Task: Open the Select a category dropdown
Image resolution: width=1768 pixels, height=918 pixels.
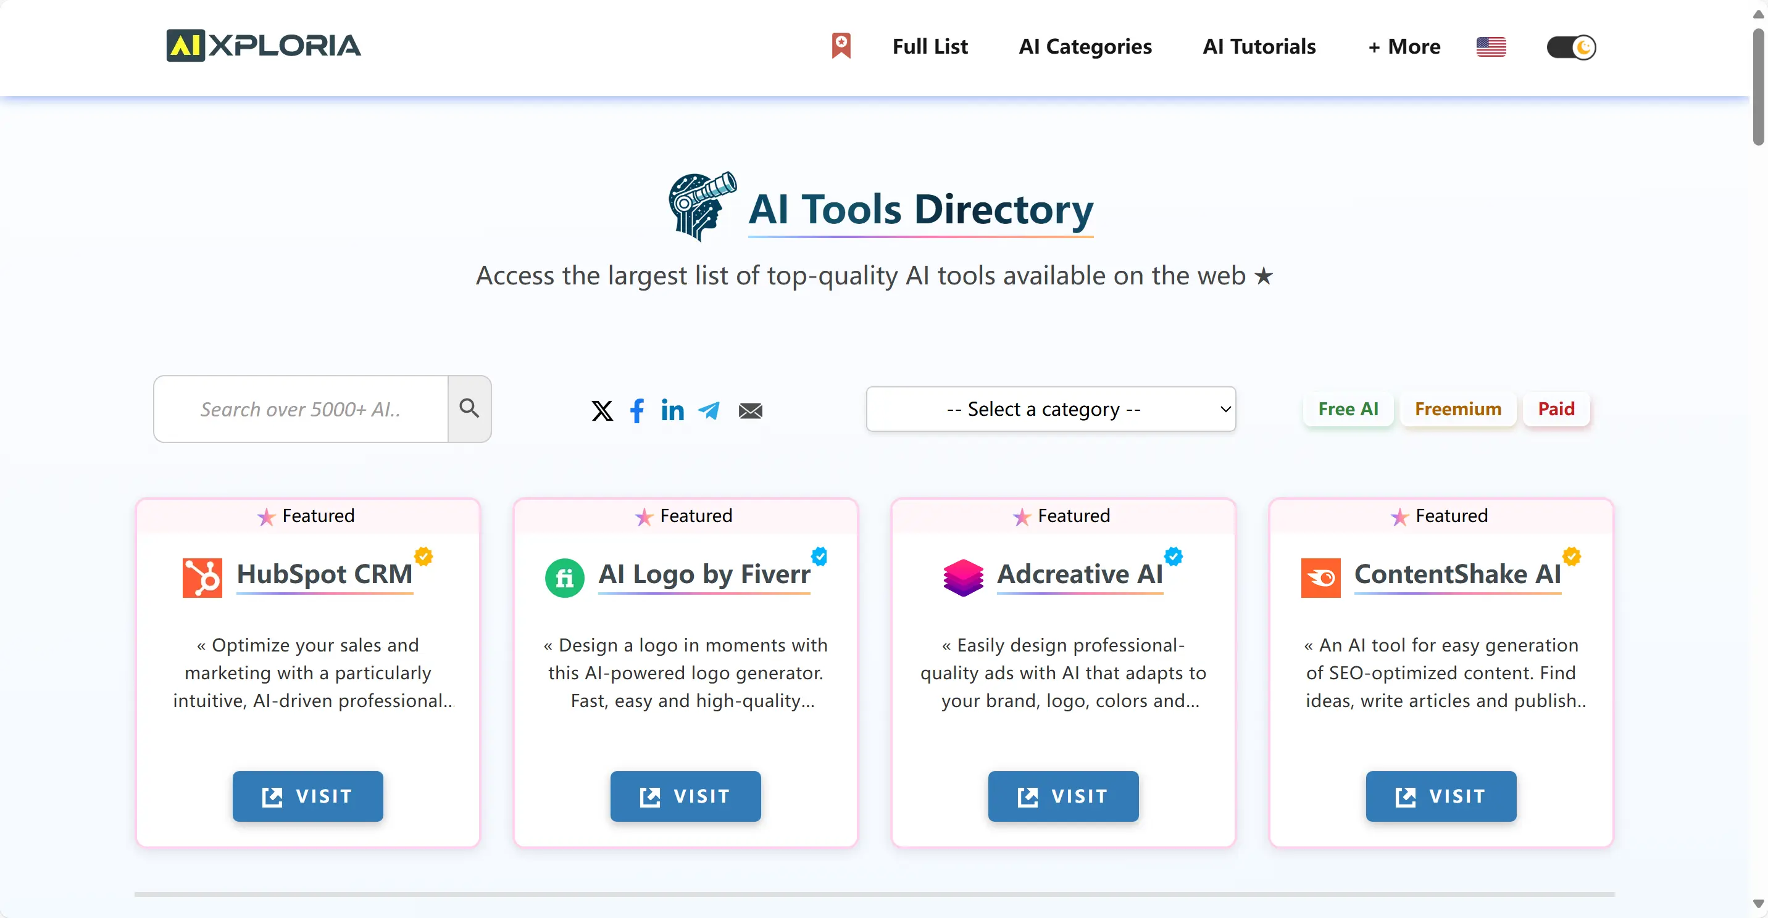Action: coord(1051,409)
